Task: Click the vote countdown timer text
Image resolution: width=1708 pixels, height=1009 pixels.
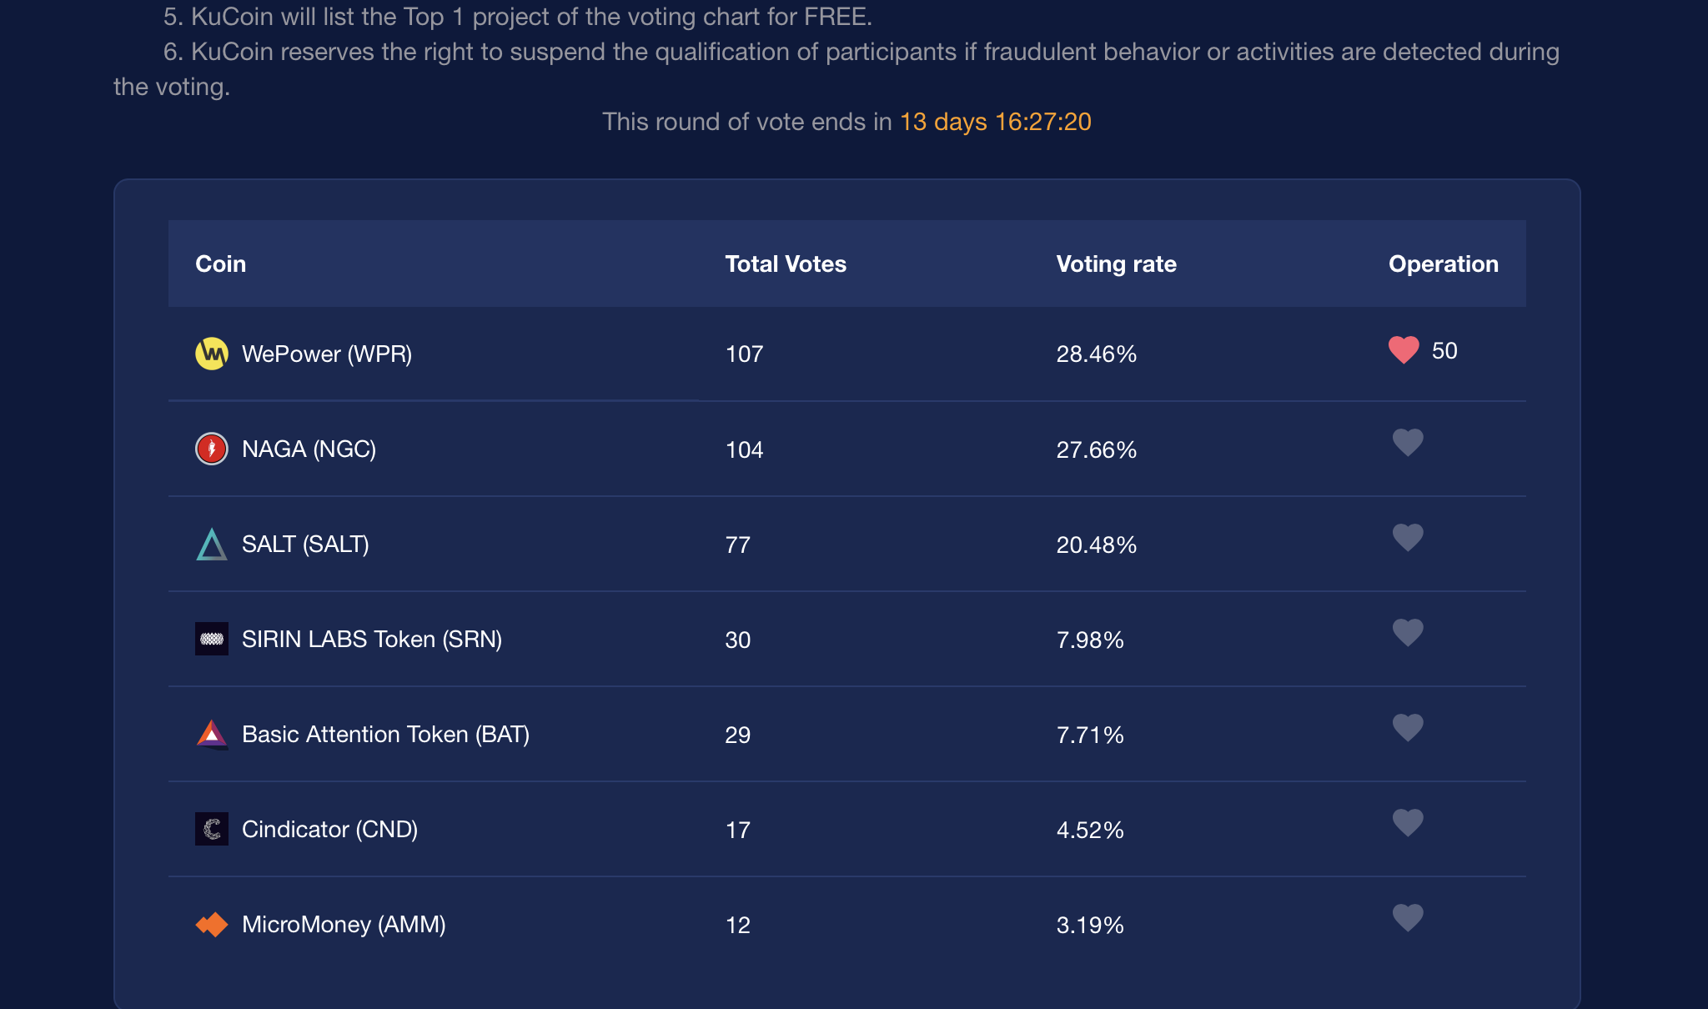Action: coord(996,122)
